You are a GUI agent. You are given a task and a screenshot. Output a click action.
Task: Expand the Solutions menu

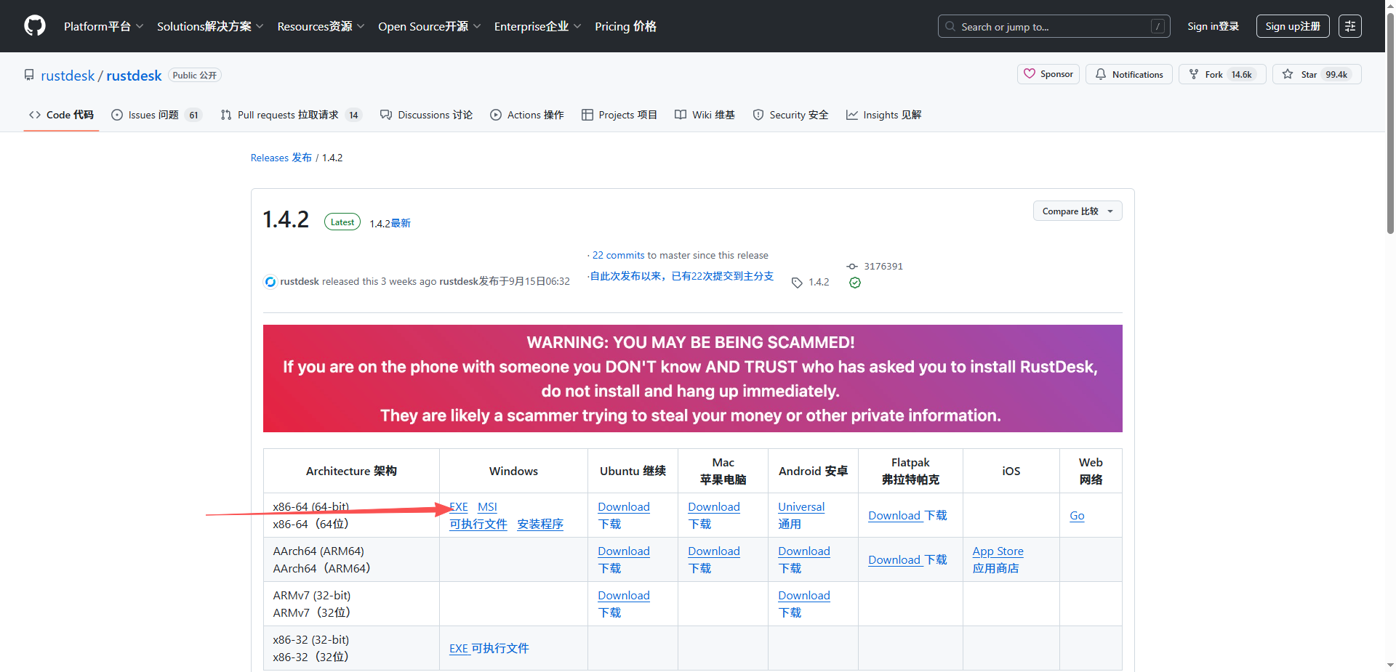coord(210,26)
